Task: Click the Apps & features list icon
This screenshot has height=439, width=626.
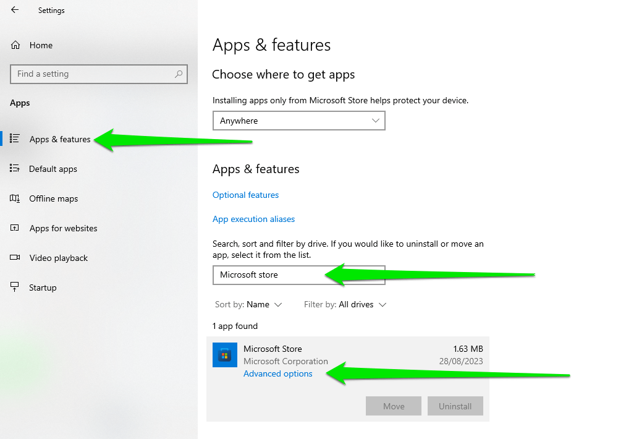Action: click(15, 139)
